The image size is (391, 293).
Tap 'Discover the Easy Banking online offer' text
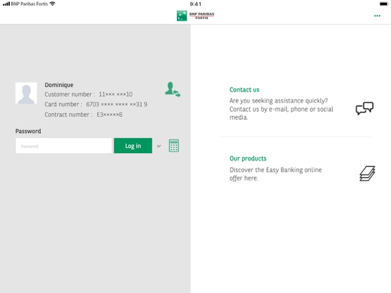pos(275,174)
